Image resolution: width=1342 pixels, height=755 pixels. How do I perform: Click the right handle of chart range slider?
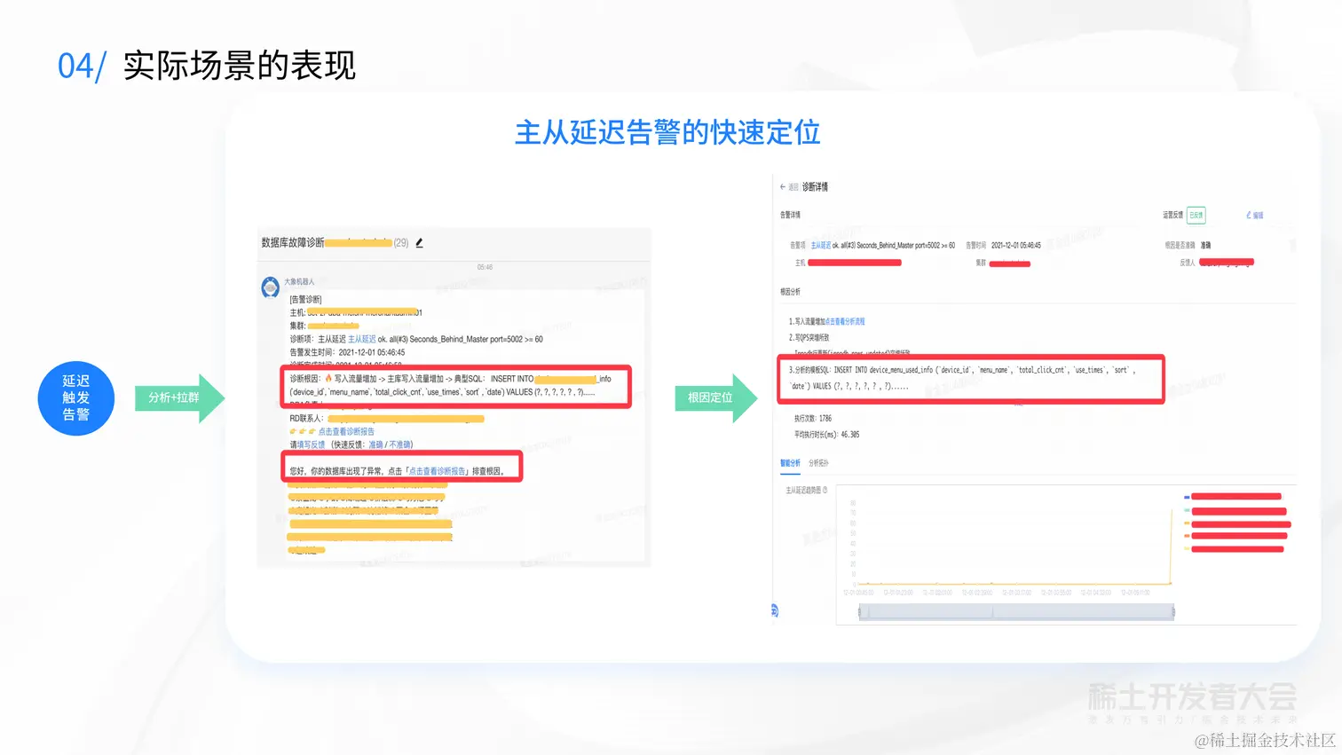[x=1173, y=612]
